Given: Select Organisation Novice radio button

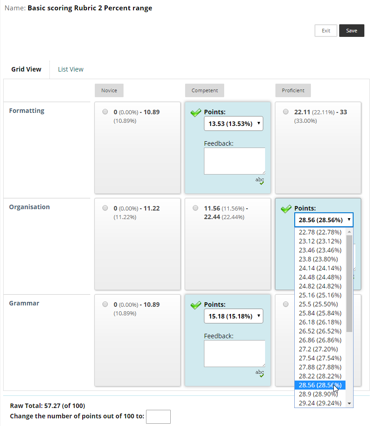Looking at the screenshot, I should coord(105,208).
